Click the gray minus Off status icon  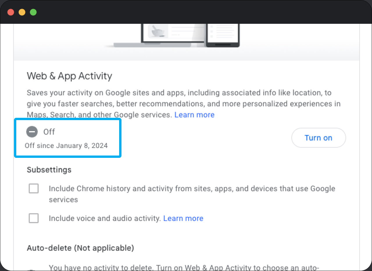tap(32, 132)
